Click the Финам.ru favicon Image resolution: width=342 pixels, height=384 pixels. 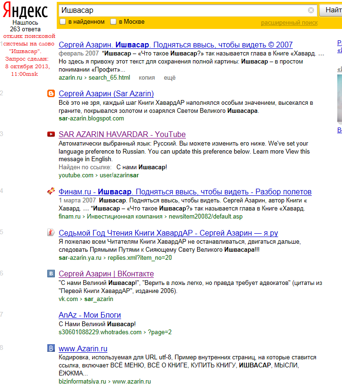[x=51, y=191]
